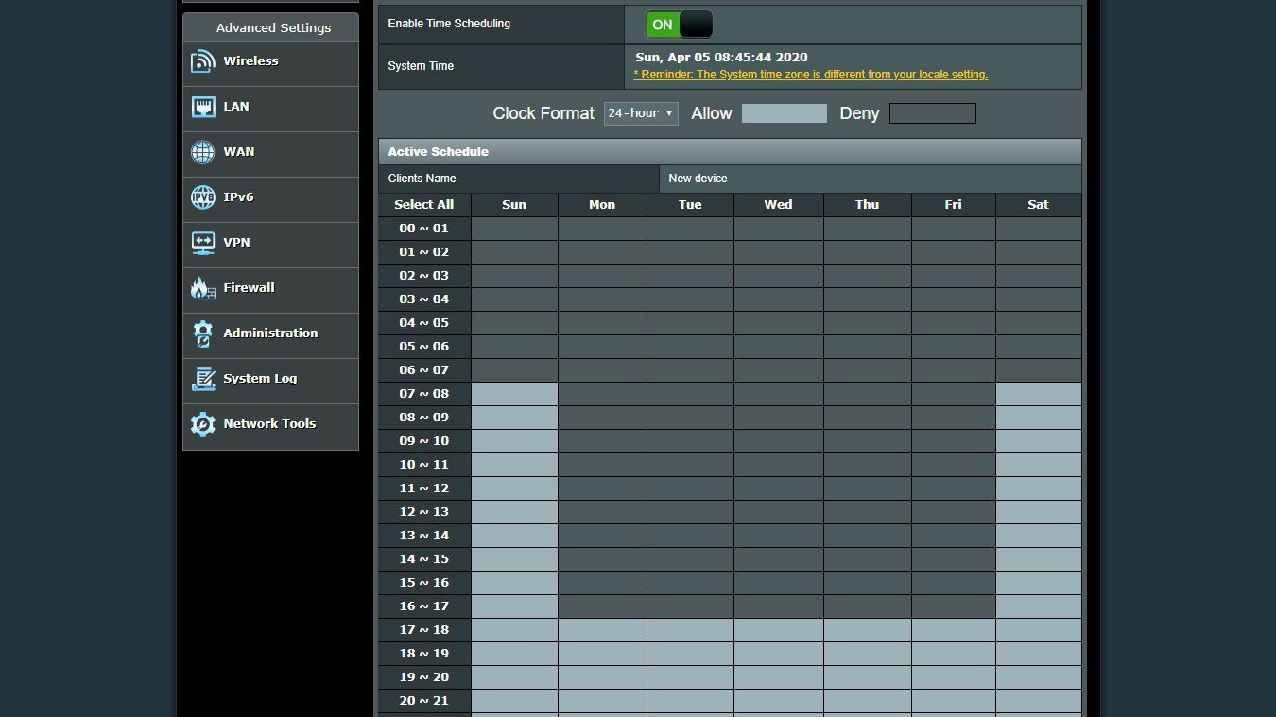Click the Administration gear icon
Viewport: 1276px width, 717px height.
coord(202,333)
